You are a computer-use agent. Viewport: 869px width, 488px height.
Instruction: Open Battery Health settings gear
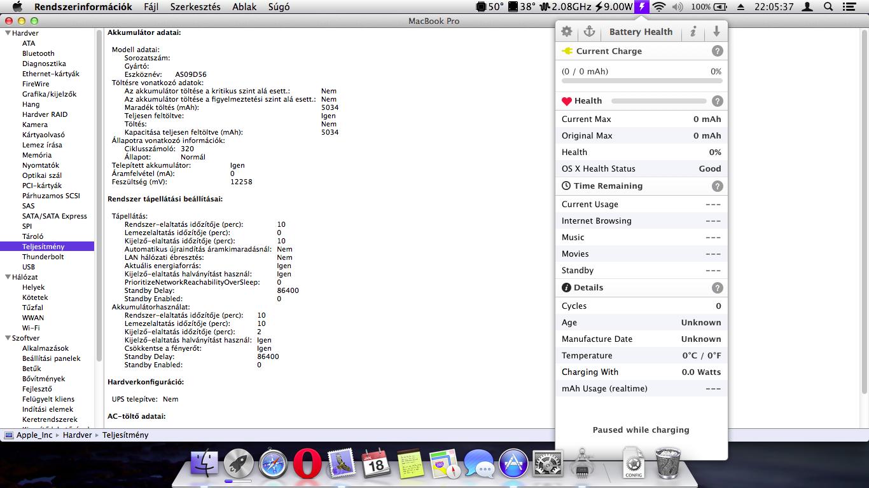tap(567, 32)
